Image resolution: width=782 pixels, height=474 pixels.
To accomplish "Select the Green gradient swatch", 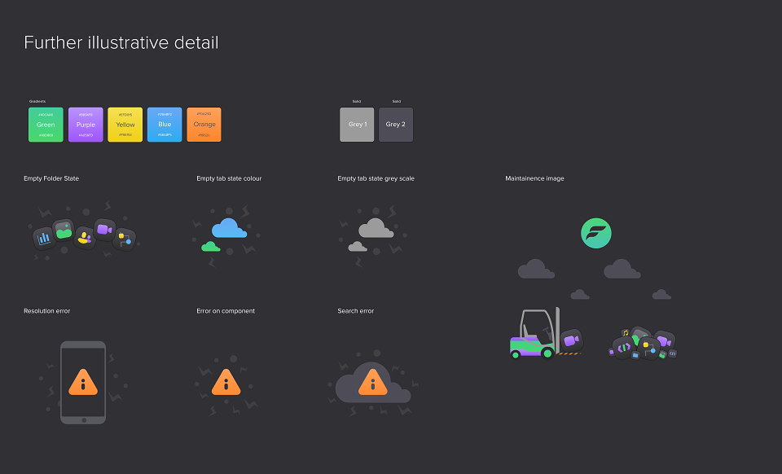I will pyautogui.click(x=46, y=125).
